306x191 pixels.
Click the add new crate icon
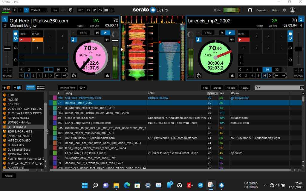[x=7, y=88]
